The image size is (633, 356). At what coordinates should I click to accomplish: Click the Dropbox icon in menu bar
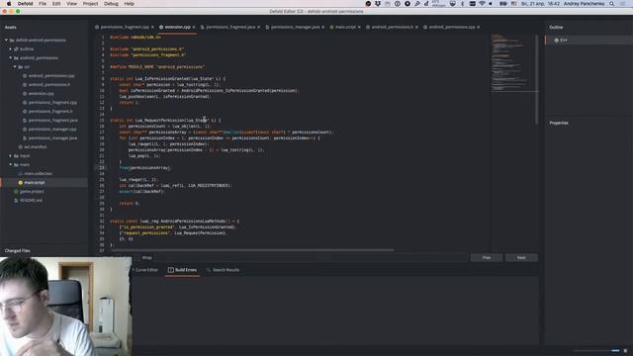tap(378, 4)
